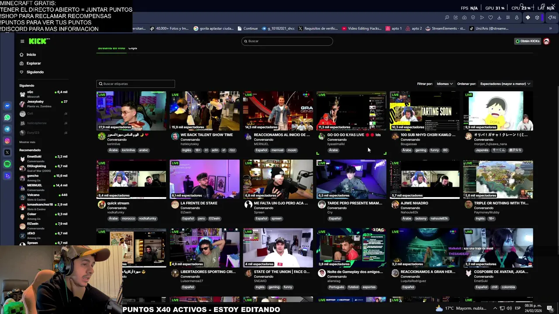Open the browser profile account icon
Image resolution: width=559 pixels, height=314 pixels.
coord(517,17)
